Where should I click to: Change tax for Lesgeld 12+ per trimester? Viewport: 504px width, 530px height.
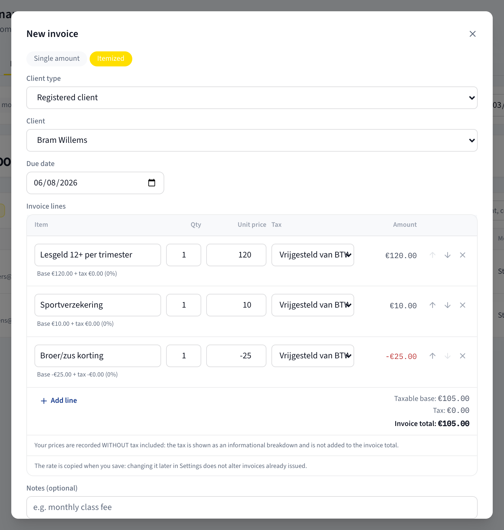coord(313,255)
